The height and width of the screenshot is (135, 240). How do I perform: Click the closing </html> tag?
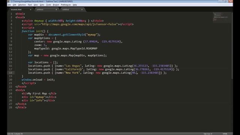(x=21, y=107)
